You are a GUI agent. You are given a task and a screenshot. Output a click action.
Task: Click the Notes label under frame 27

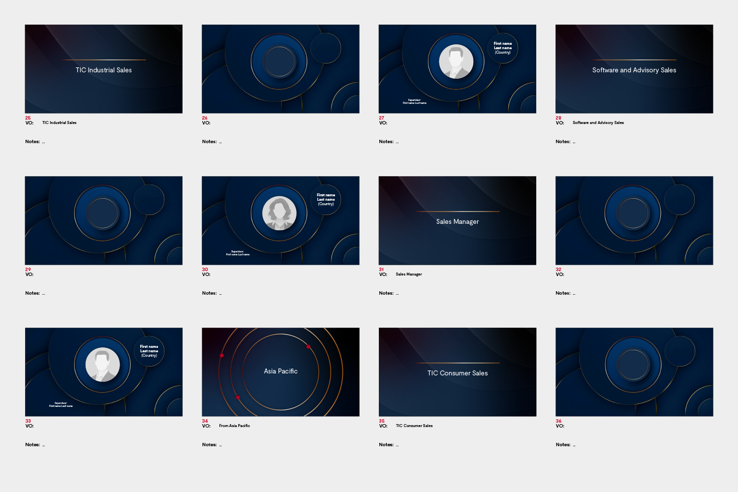coord(386,142)
